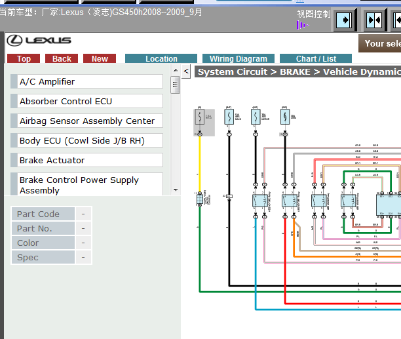
Task: Select Airbag Sensor Assembly Center item
Action: click(86, 121)
